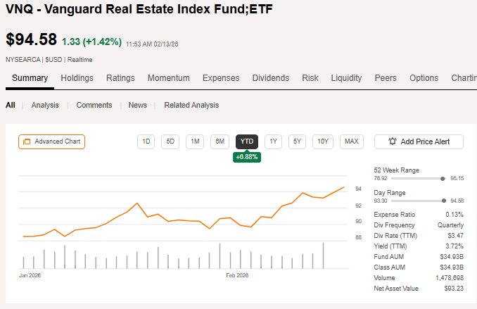477x309 pixels.
Task: Select the 5D chart range
Action: (170, 141)
